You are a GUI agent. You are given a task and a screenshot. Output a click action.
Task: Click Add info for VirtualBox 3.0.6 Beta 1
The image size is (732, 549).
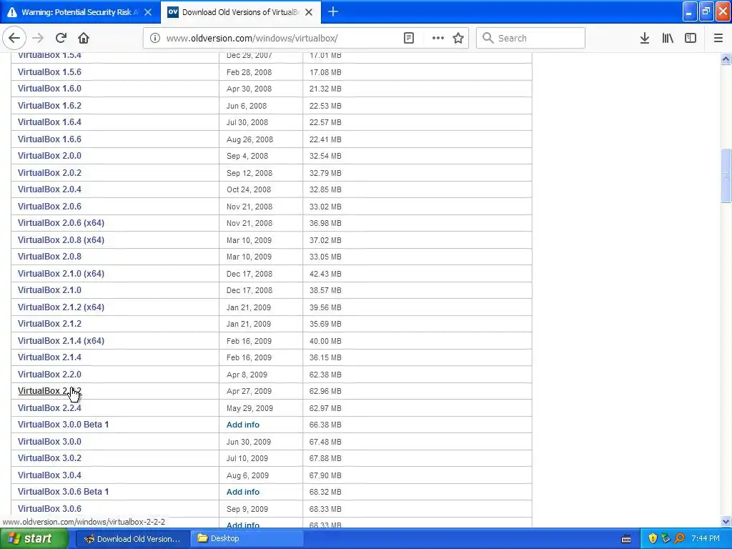[243, 492]
